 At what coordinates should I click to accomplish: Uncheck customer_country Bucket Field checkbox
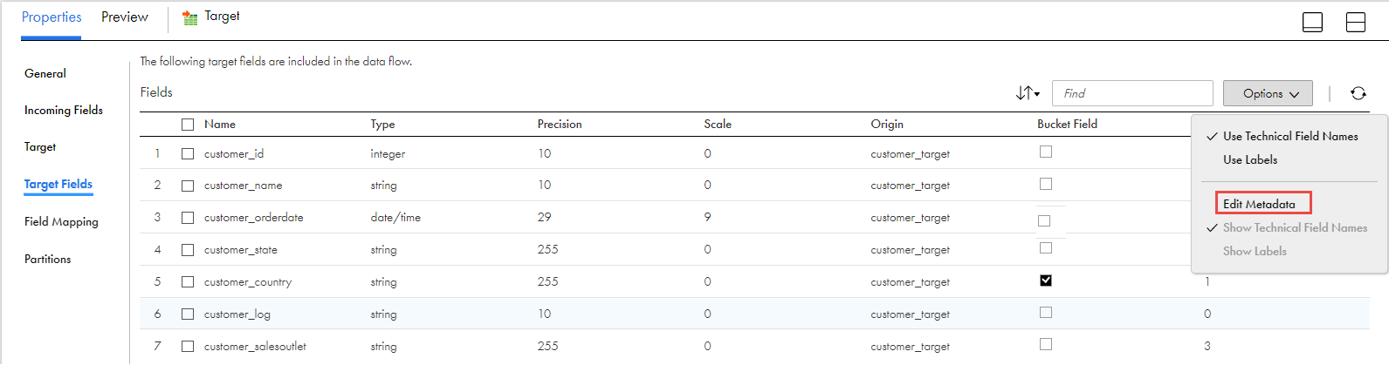pyautogui.click(x=1046, y=281)
